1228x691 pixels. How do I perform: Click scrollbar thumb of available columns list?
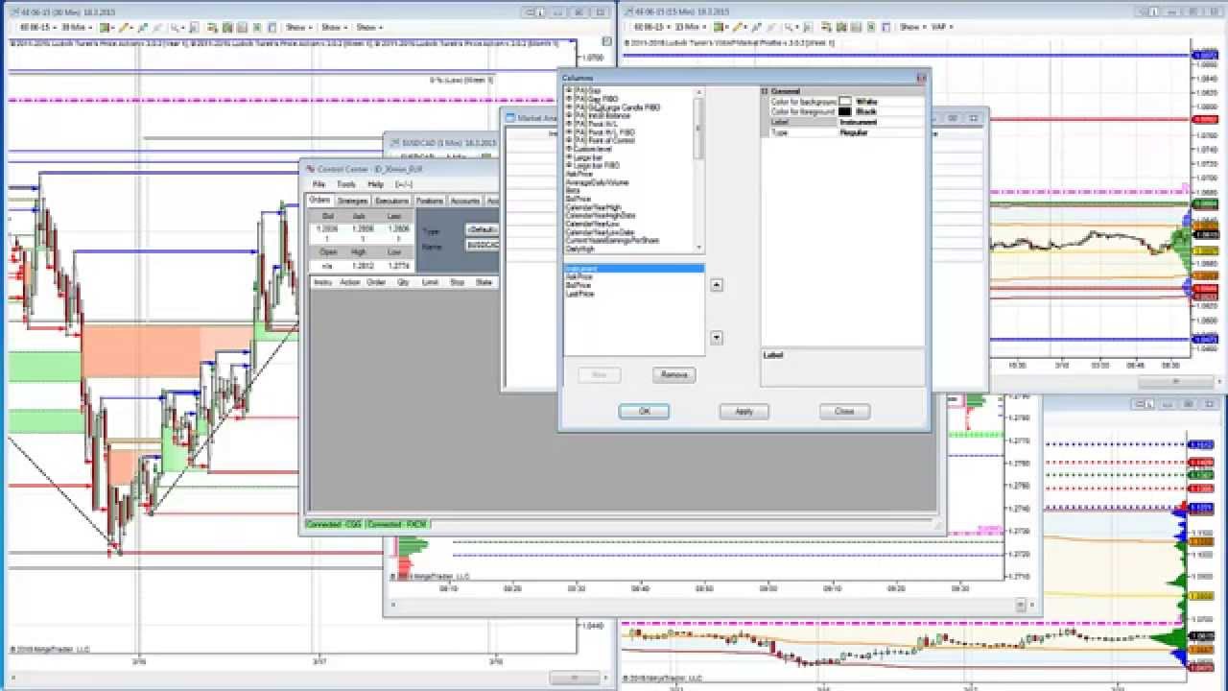pos(699,130)
